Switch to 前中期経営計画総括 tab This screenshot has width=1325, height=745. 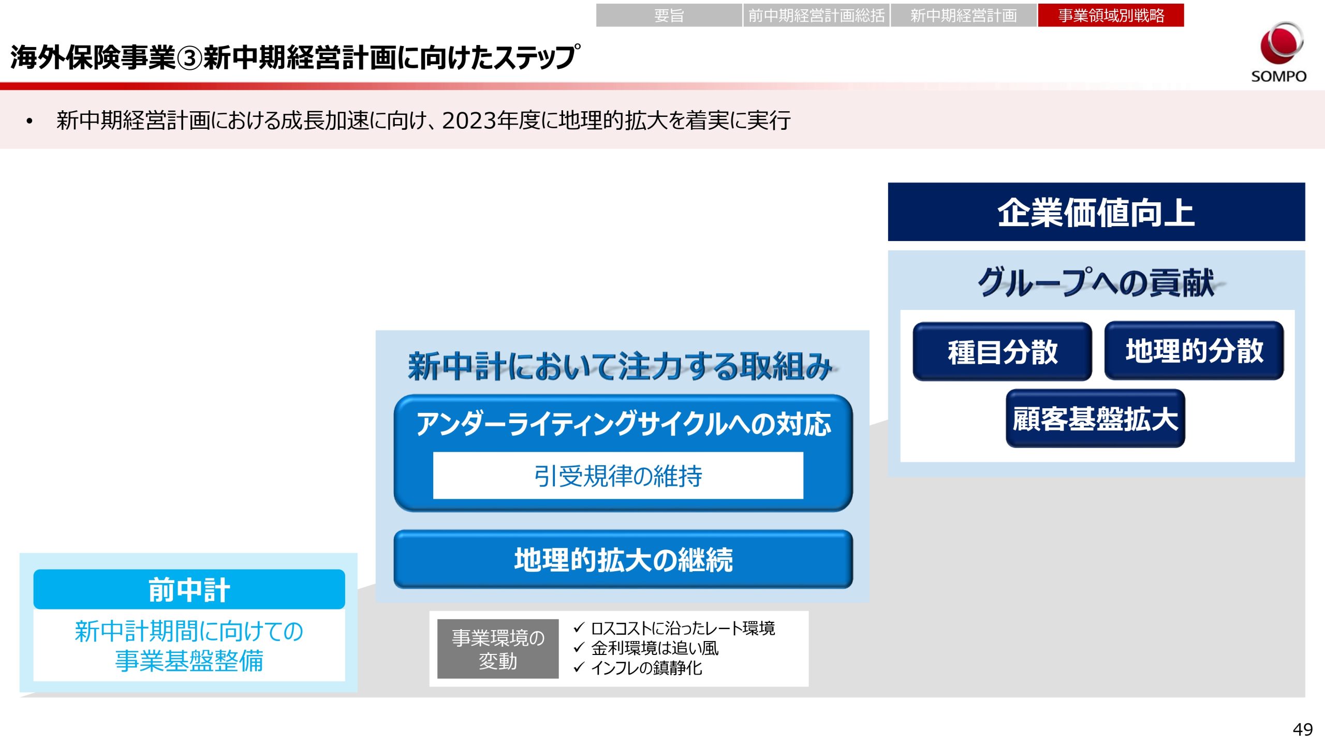[x=816, y=16]
